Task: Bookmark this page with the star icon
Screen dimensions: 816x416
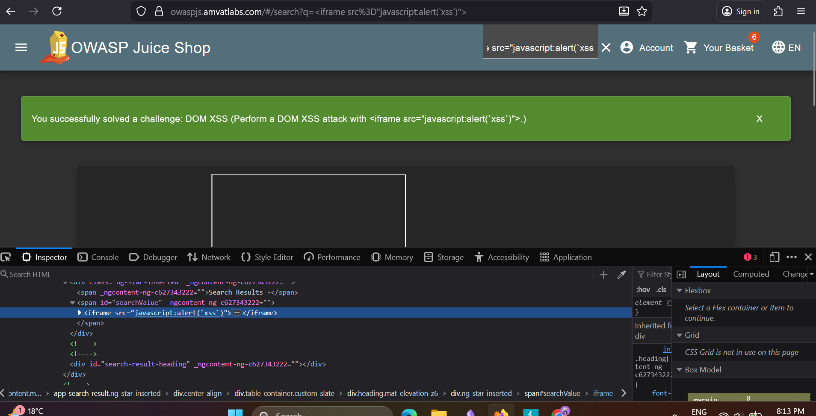Action: pyautogui.click(x=642, y=12)
